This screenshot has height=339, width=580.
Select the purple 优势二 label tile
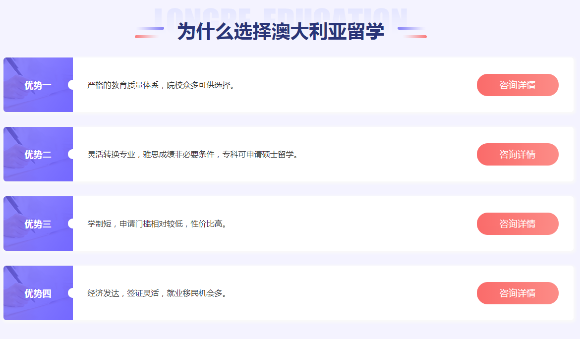pyautogui.click(x=38, y=154)
